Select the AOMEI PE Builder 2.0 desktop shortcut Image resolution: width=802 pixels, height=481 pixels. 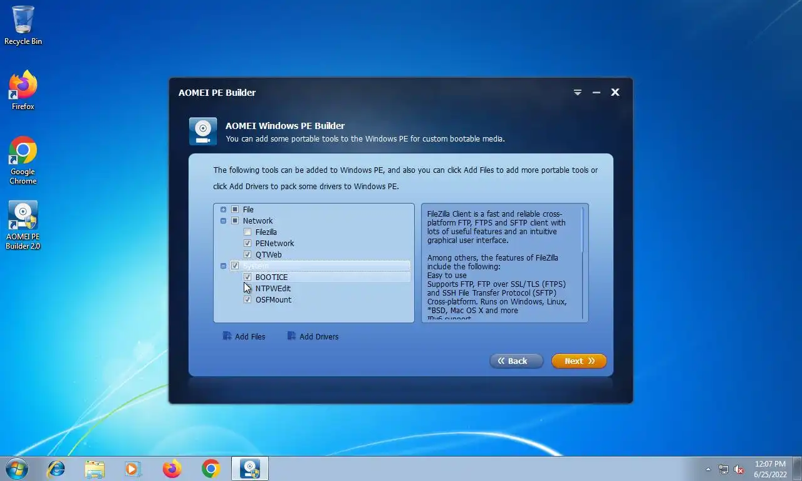pyautogui.click(x=23, y=225)
